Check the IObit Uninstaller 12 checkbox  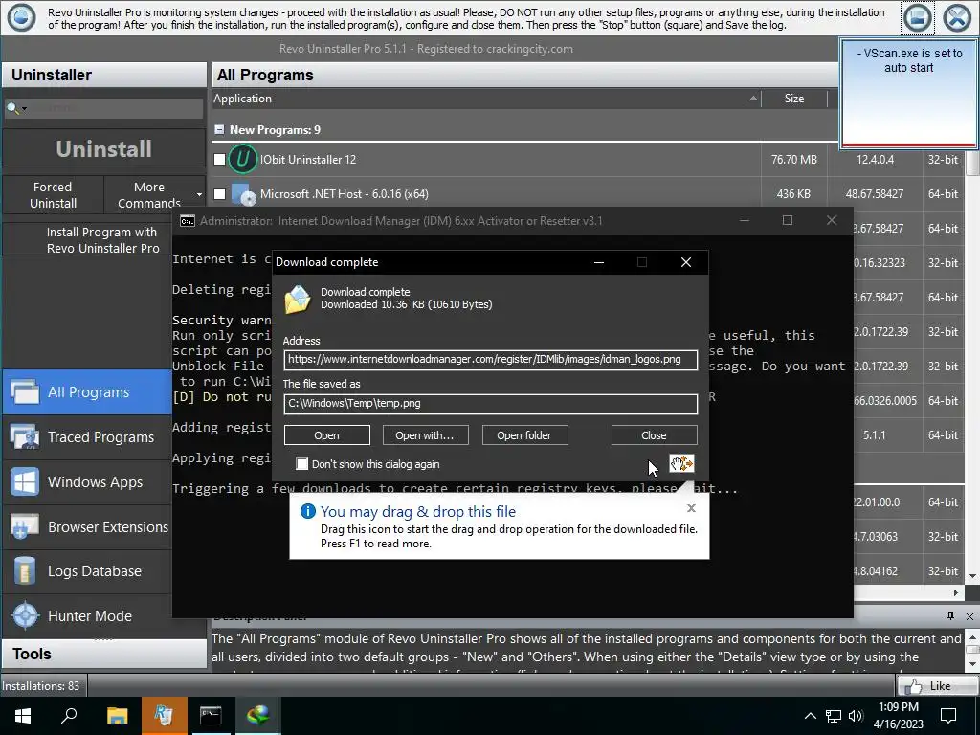click(219, 160)
